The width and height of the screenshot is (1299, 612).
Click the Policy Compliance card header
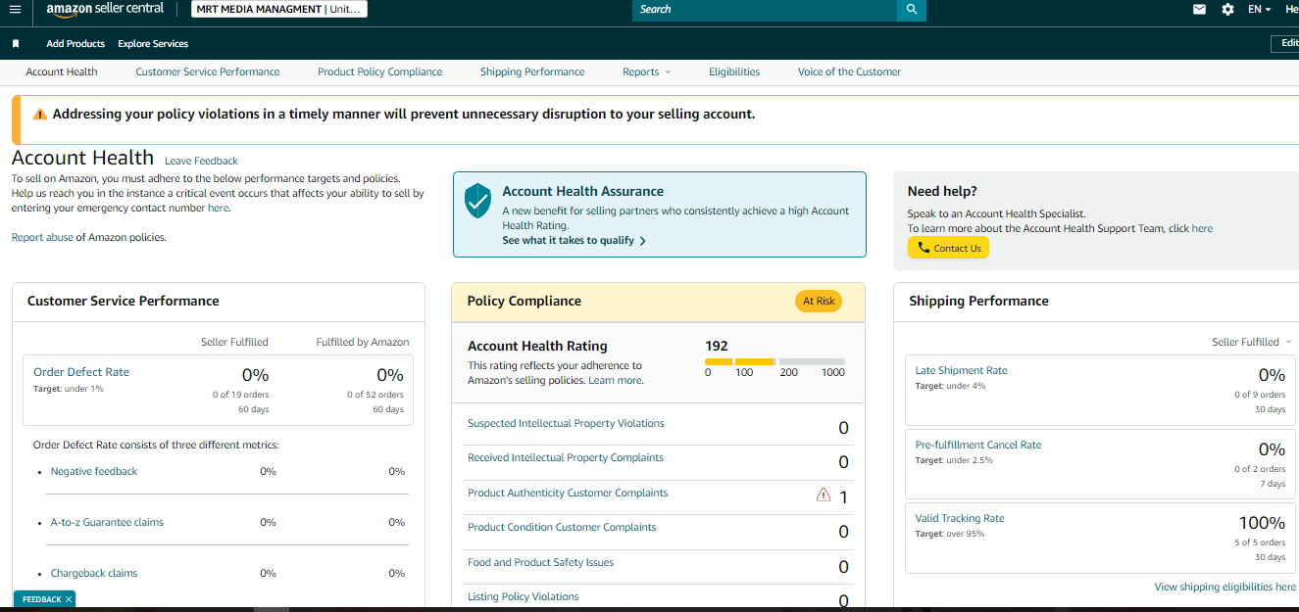(658, 302)
